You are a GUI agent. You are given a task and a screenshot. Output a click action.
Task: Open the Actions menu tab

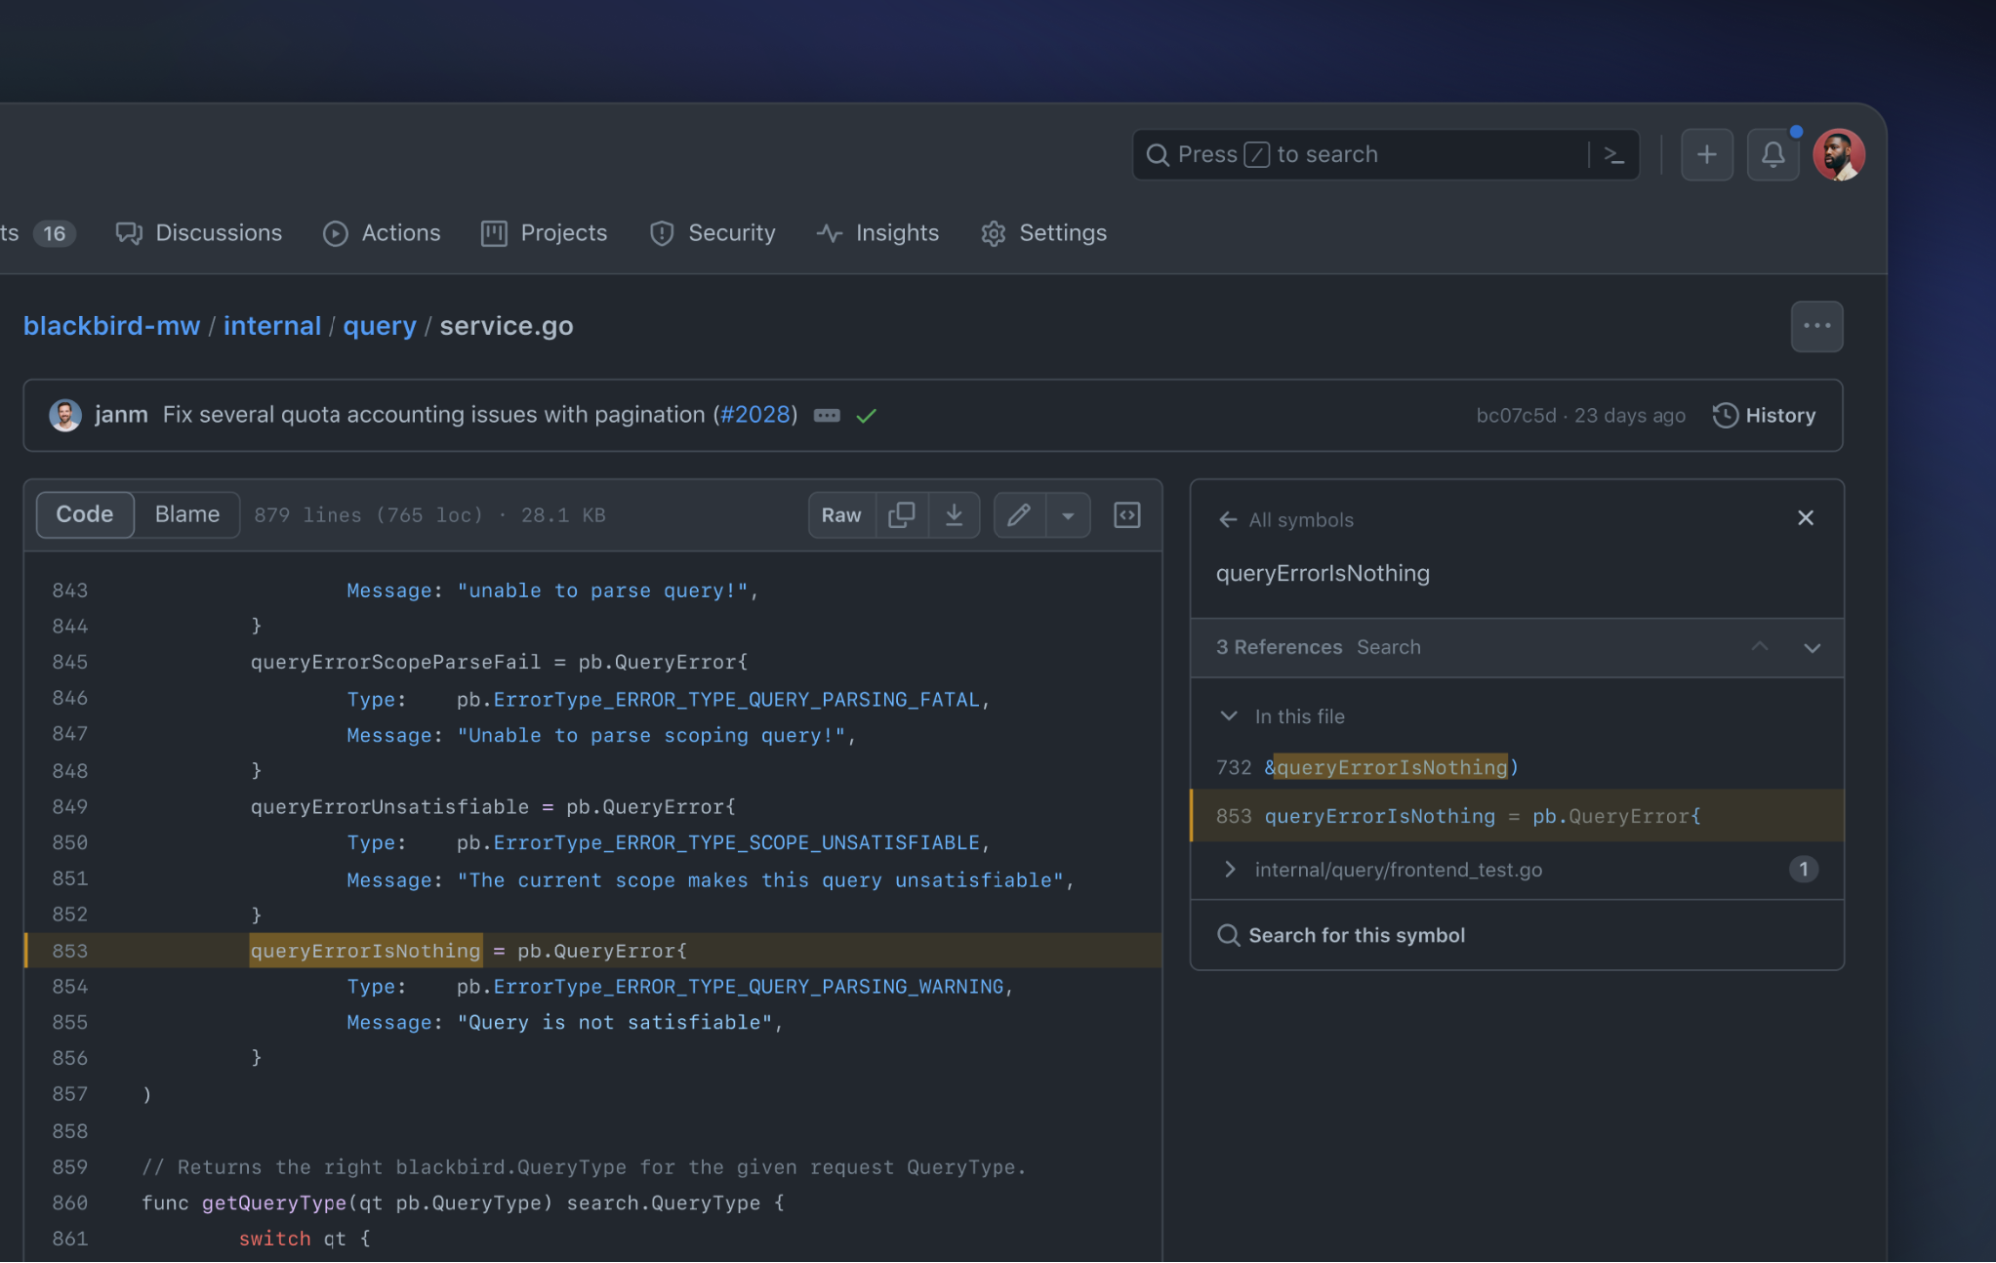[x=382, y=232]
